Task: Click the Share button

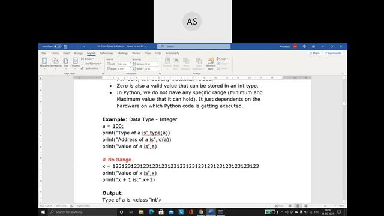Action: pyautogui.click(x=314, y=53)
